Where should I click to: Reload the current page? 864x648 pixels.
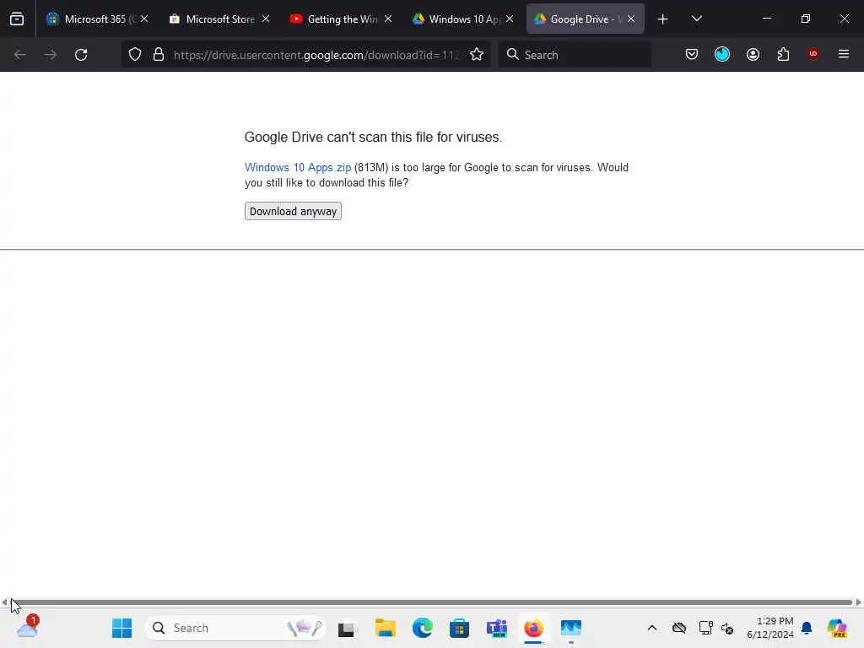(81, 55)
